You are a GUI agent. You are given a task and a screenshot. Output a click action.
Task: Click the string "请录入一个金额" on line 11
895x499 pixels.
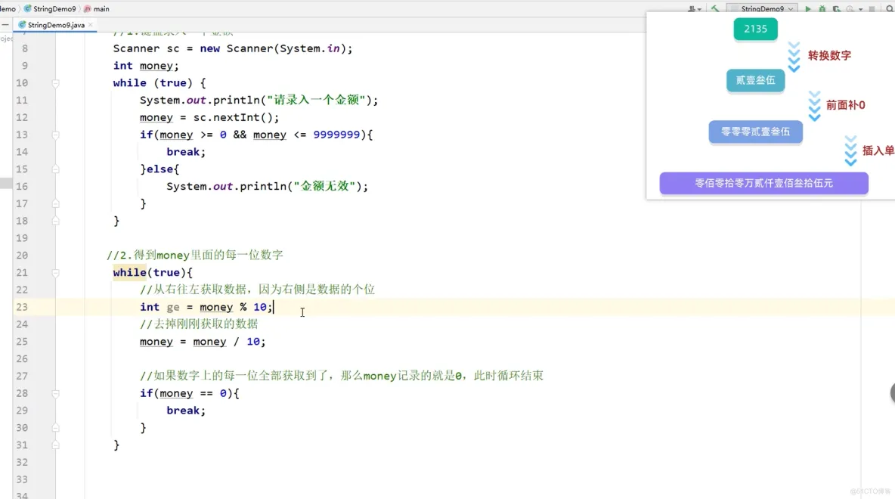click(316, 100)
